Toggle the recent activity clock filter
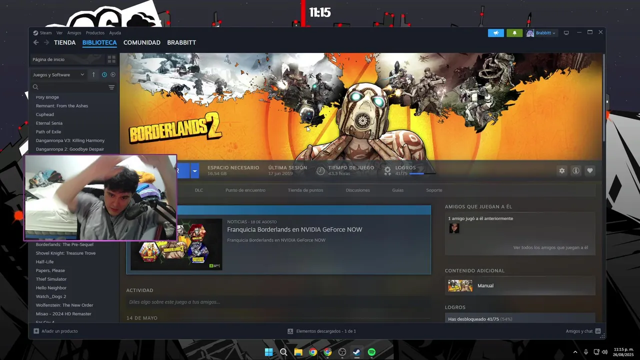640x360 pixels. [104, 74]
